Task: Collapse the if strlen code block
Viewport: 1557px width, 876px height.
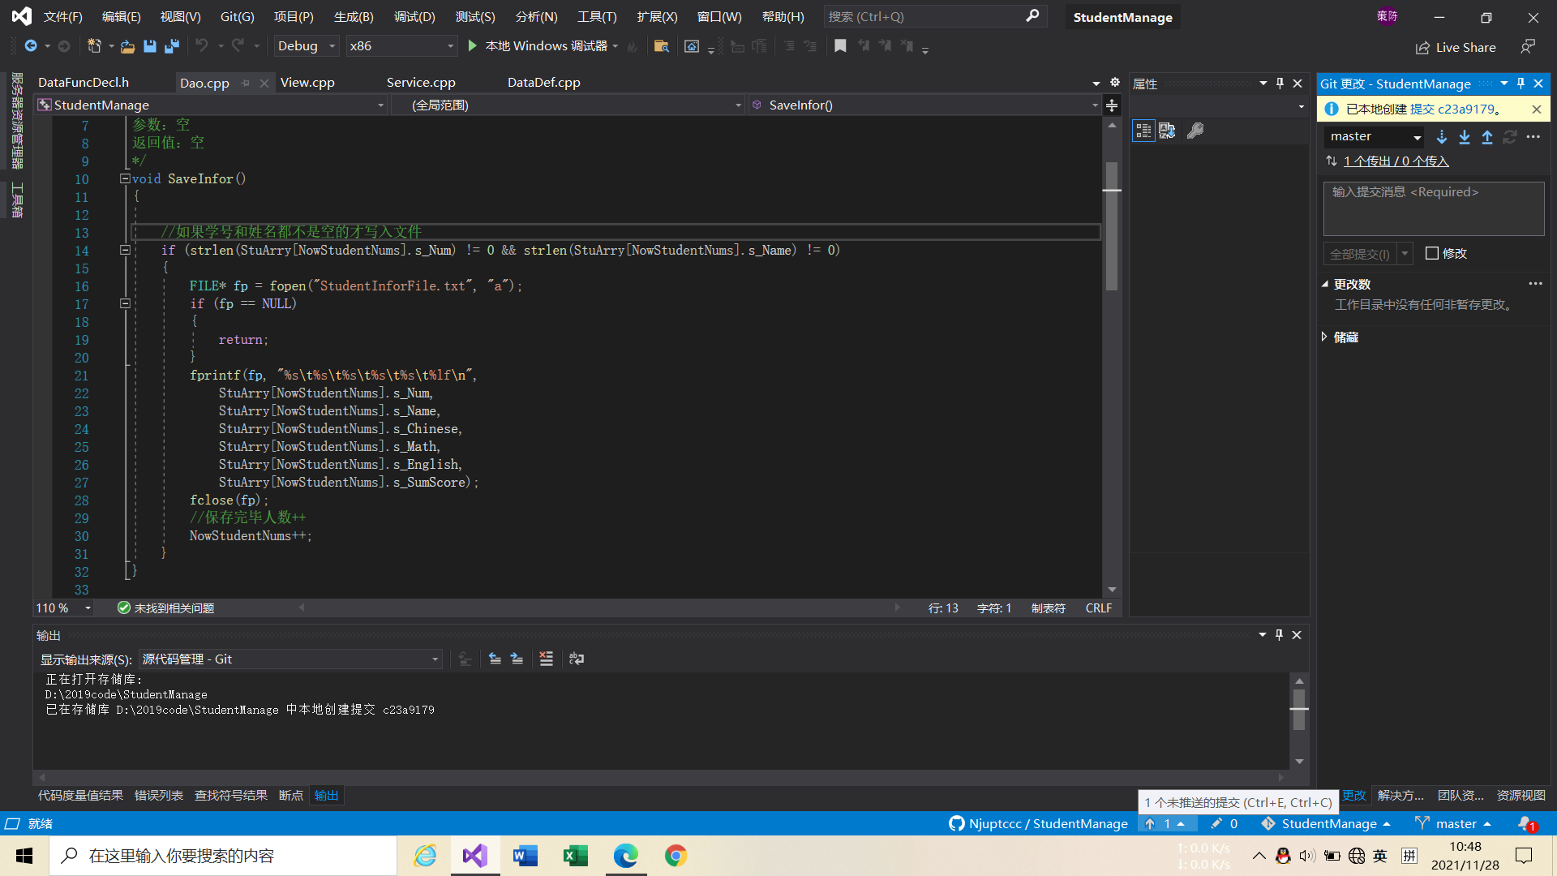Action: (x=125, y=250)
